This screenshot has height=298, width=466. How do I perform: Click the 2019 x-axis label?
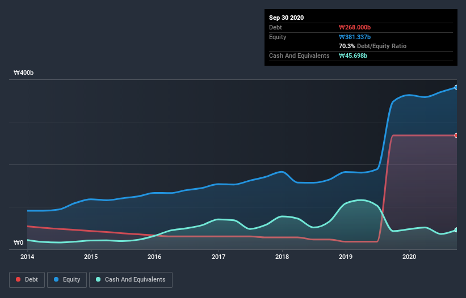[346, 257]
